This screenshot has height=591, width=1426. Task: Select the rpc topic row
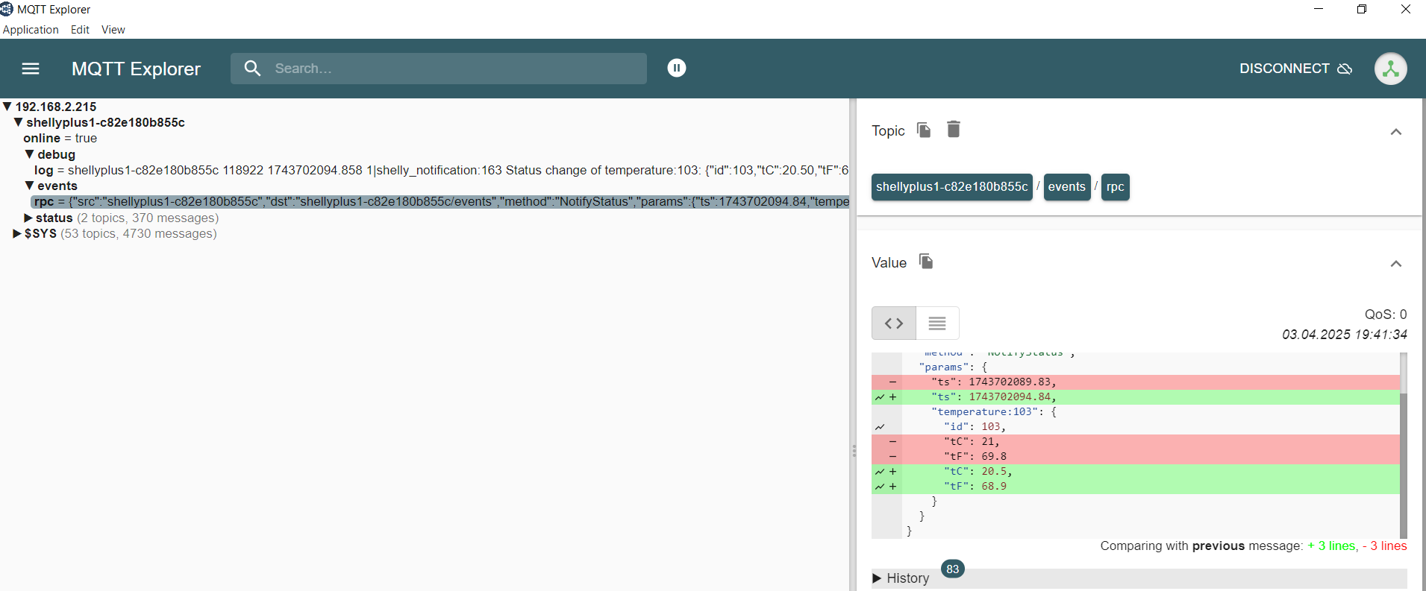coord(440,202)
